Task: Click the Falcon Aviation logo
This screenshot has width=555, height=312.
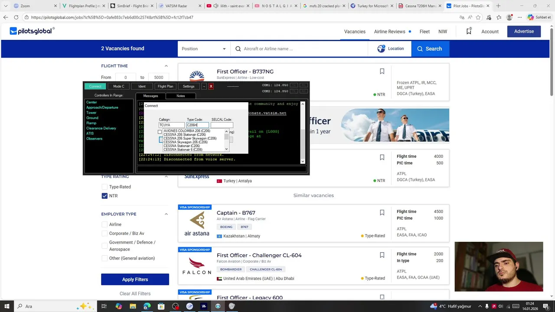Action: (197, 266)
